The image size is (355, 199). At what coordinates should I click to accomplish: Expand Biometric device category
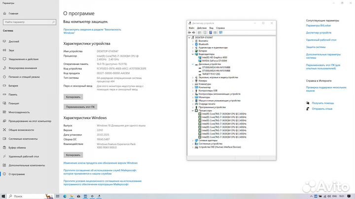click(x=193, y=41)
